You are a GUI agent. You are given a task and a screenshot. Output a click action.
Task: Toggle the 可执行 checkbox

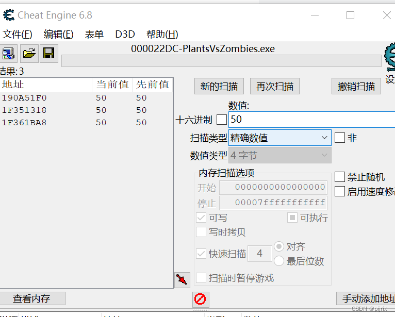(292, 218)
